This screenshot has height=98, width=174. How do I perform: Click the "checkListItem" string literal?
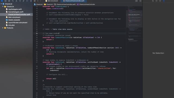point(104,68)
